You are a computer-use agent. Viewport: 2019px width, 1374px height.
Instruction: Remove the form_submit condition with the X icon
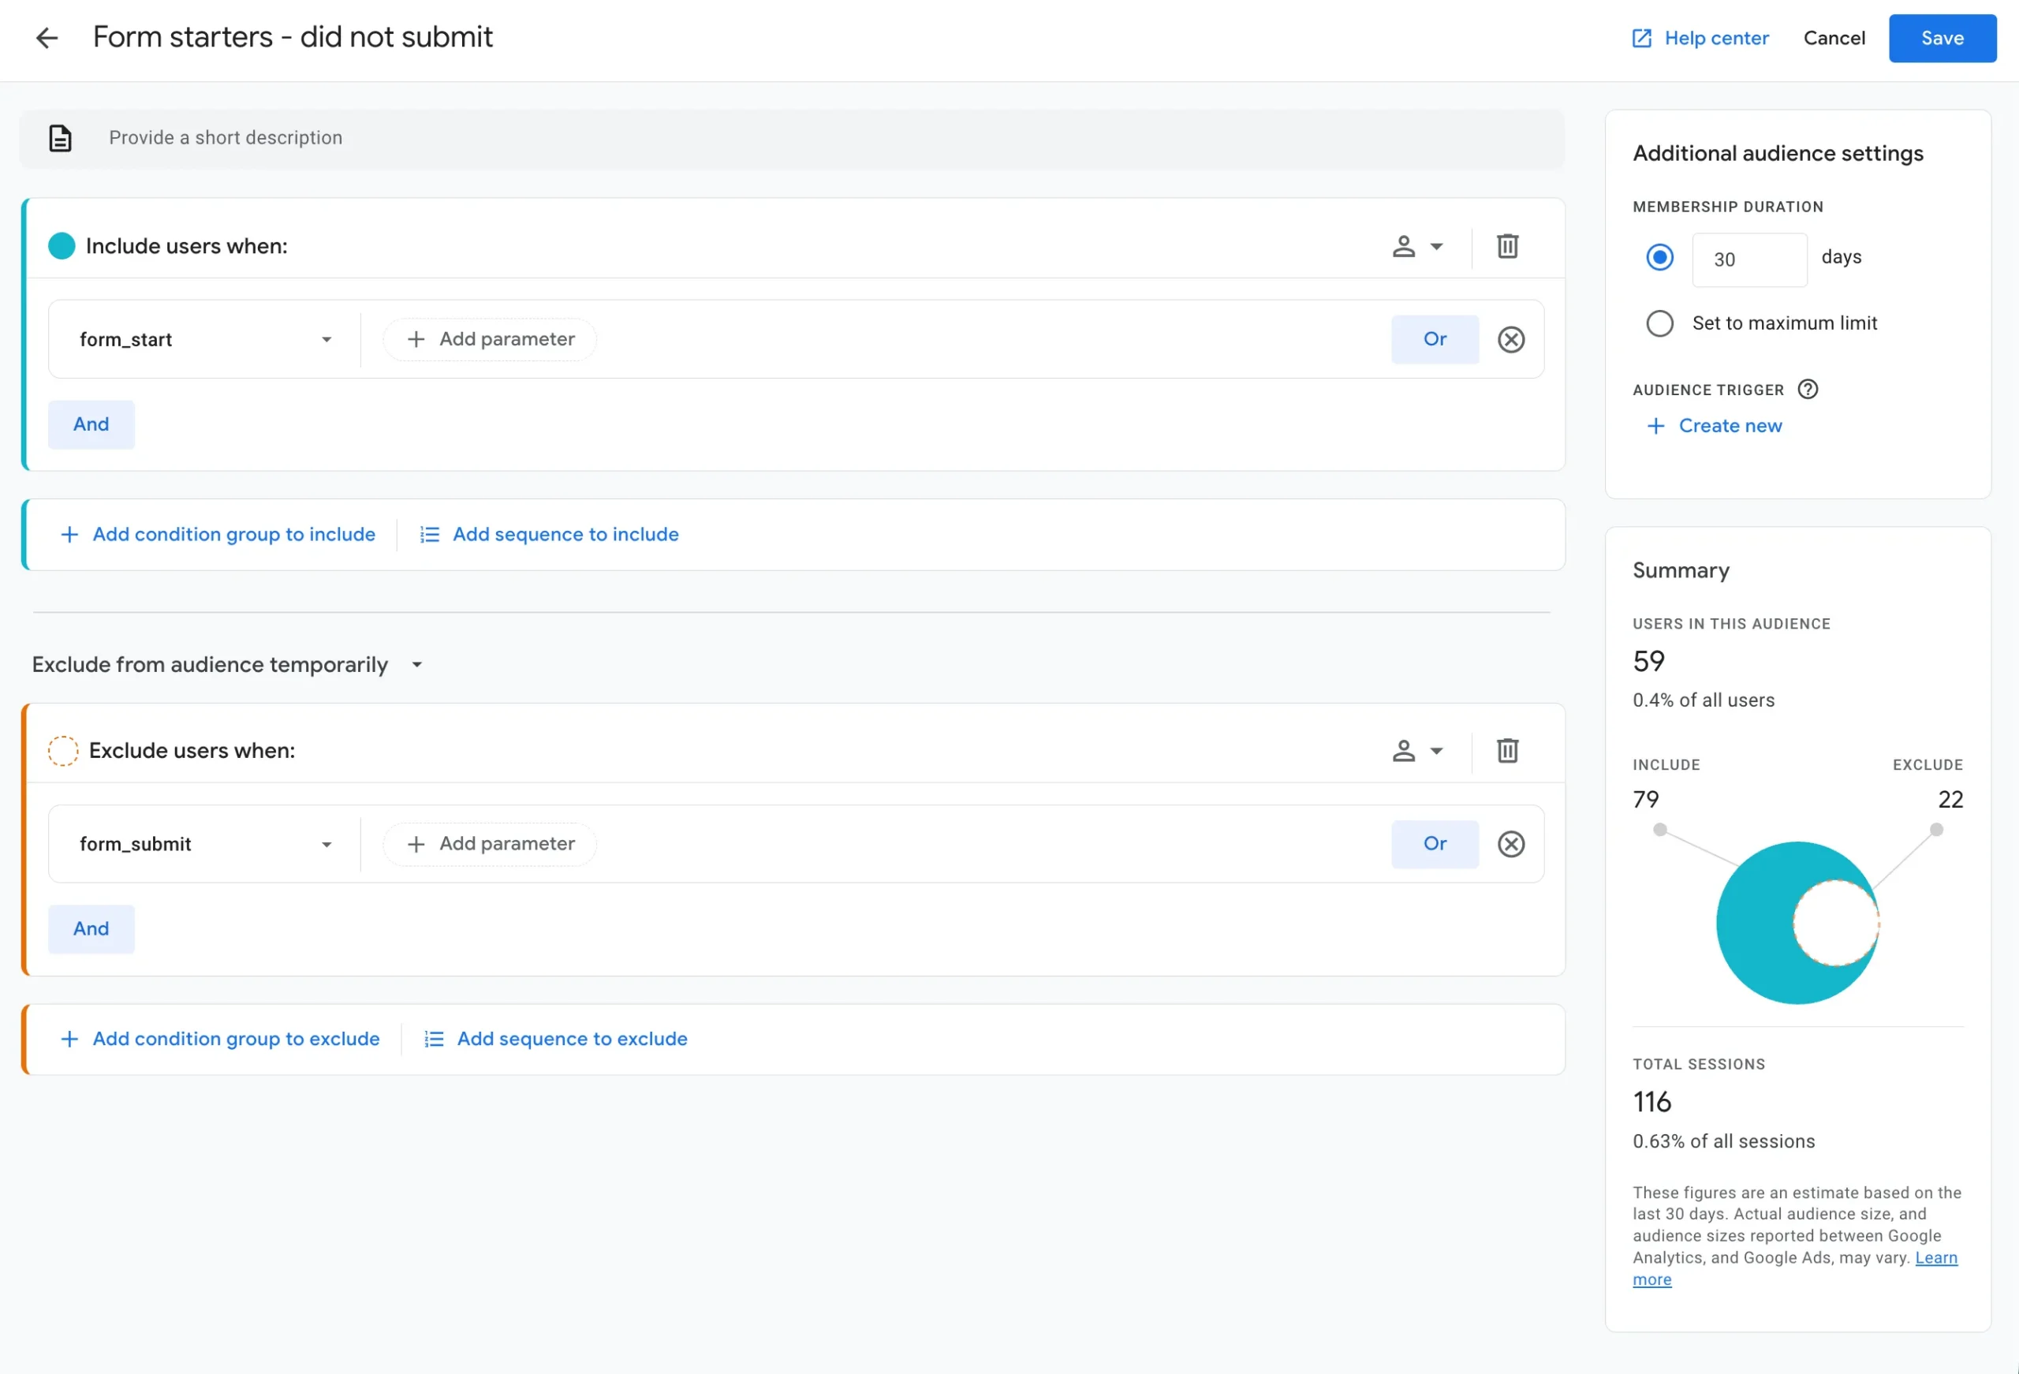pyautogui.click(x=1511, y=844)
